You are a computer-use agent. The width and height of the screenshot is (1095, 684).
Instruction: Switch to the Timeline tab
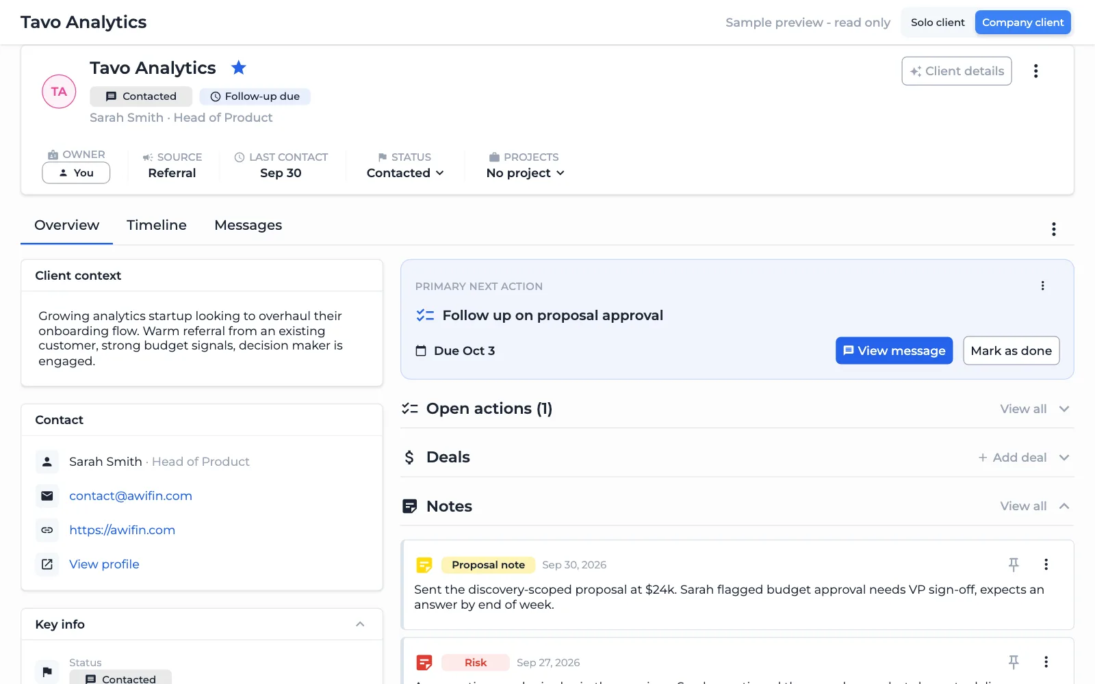(157, 225)
